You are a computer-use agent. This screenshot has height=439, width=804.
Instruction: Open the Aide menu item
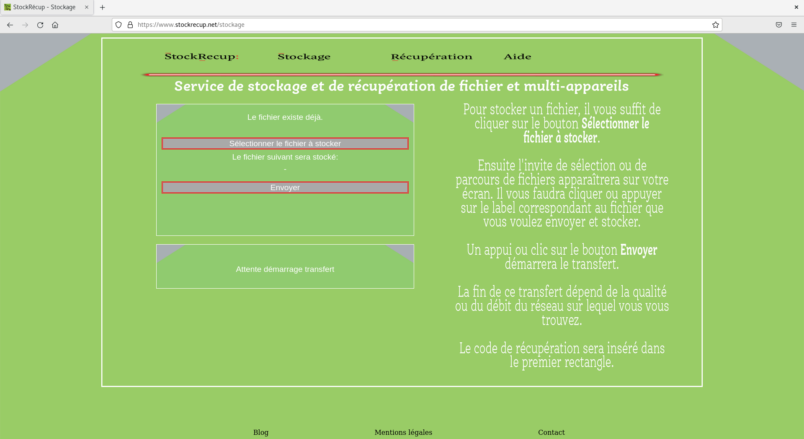coord(518,57)
